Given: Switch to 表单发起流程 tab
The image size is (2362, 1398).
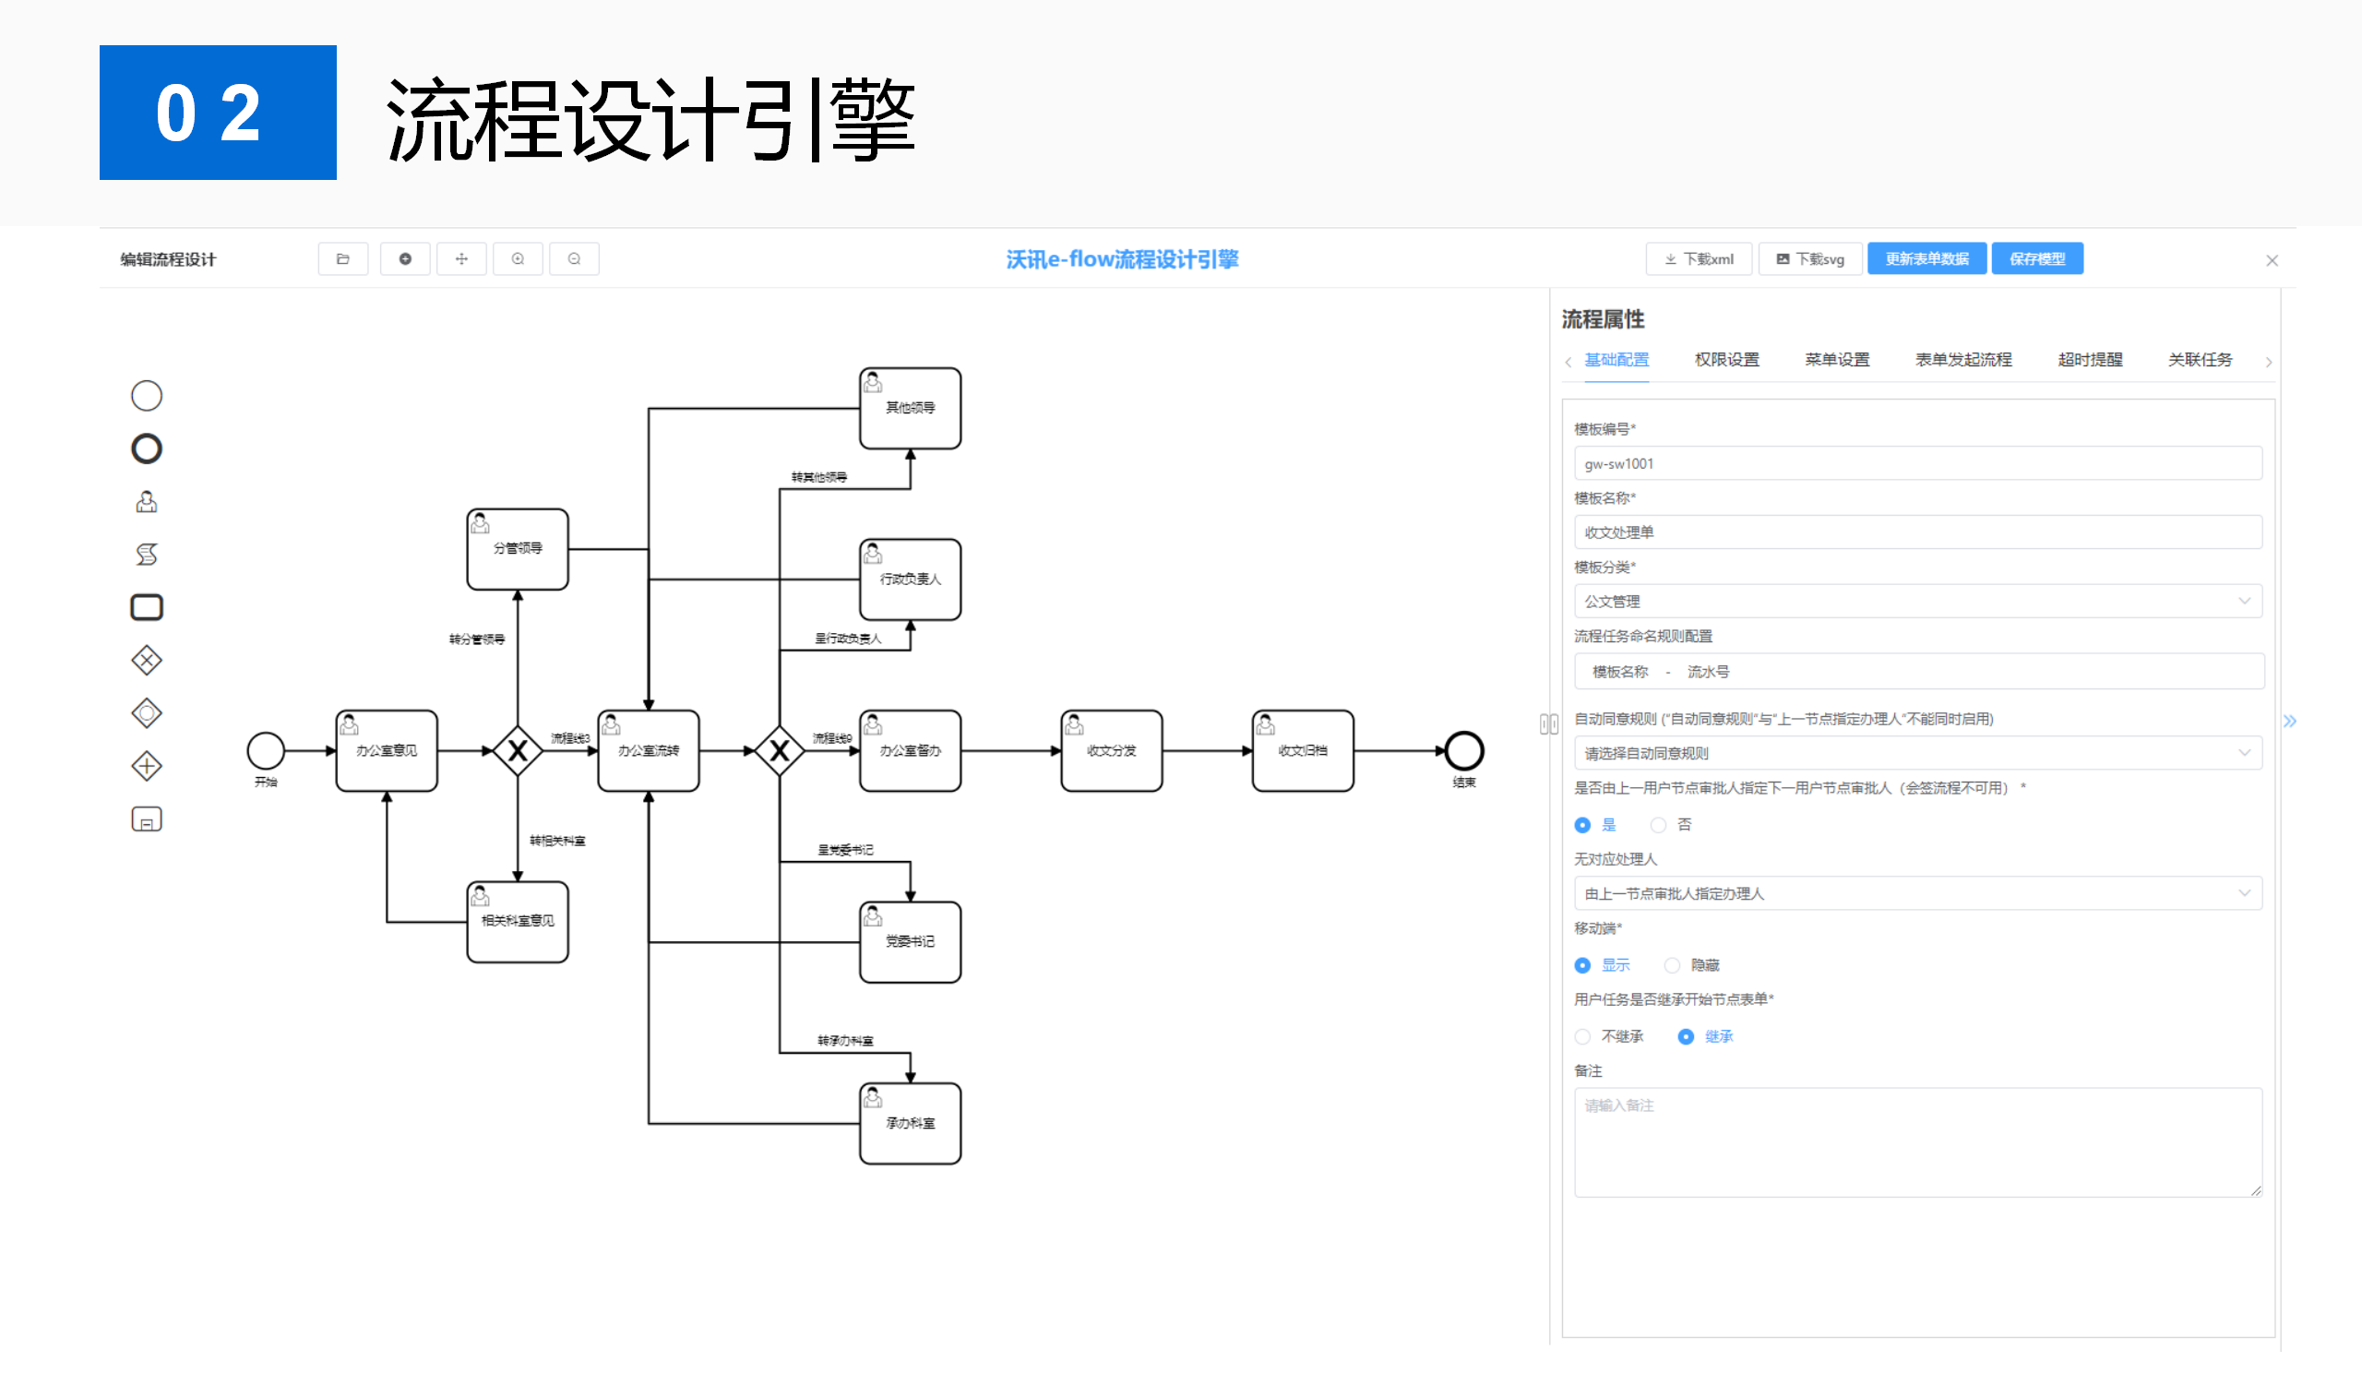Looking at the screenshot, I should 1963,360.
